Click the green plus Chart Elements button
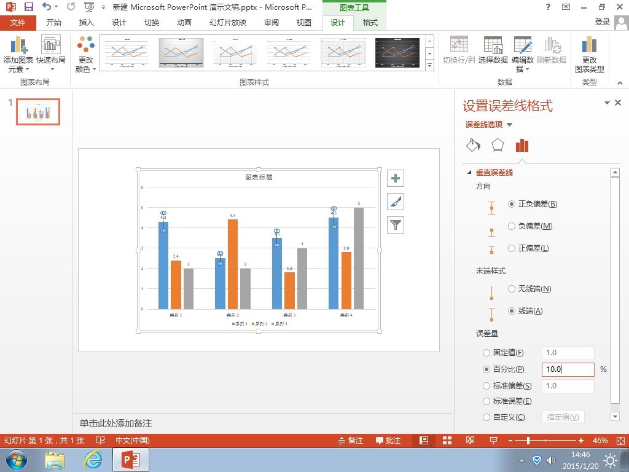Screen dimensions: 629x472 pyautogui.click(x=396, y=178)
